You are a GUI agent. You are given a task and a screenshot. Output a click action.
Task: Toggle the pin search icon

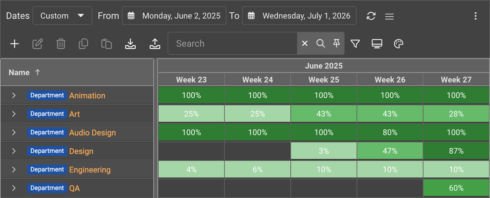(337, 43)
